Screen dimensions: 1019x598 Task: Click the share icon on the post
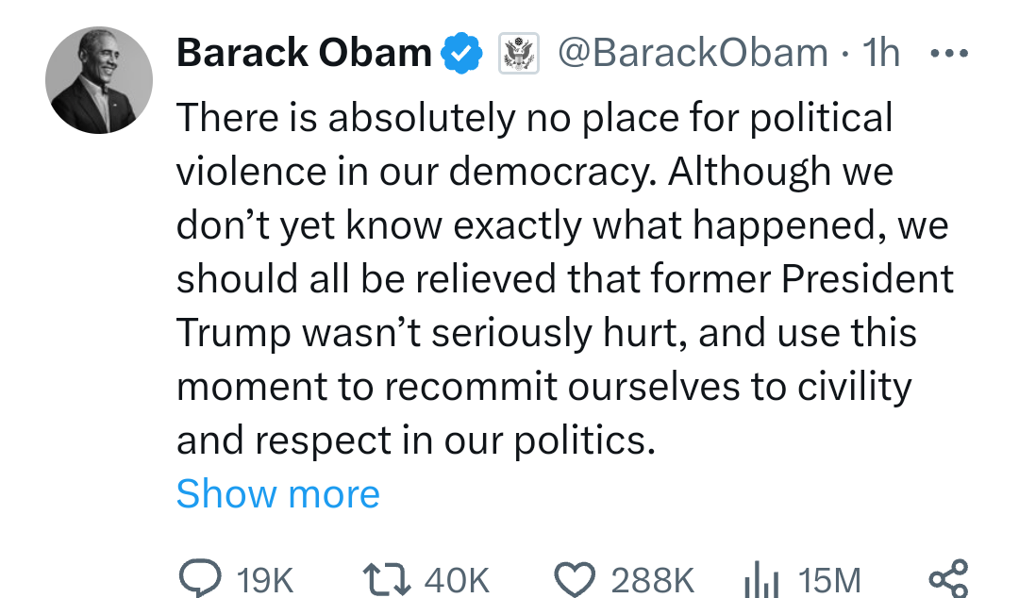click(x=947, y=577)
